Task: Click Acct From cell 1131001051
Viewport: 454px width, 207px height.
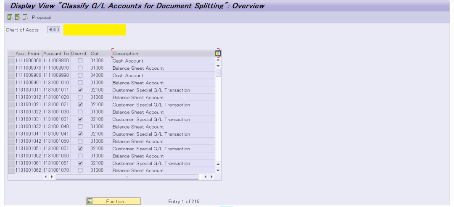Action: tap(29, 149)
